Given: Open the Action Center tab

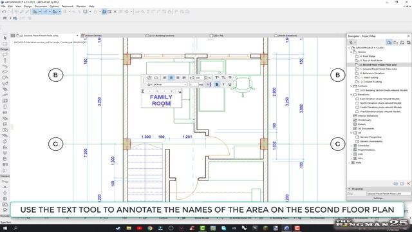Looking at the screenshot, I should coord(91,35).
